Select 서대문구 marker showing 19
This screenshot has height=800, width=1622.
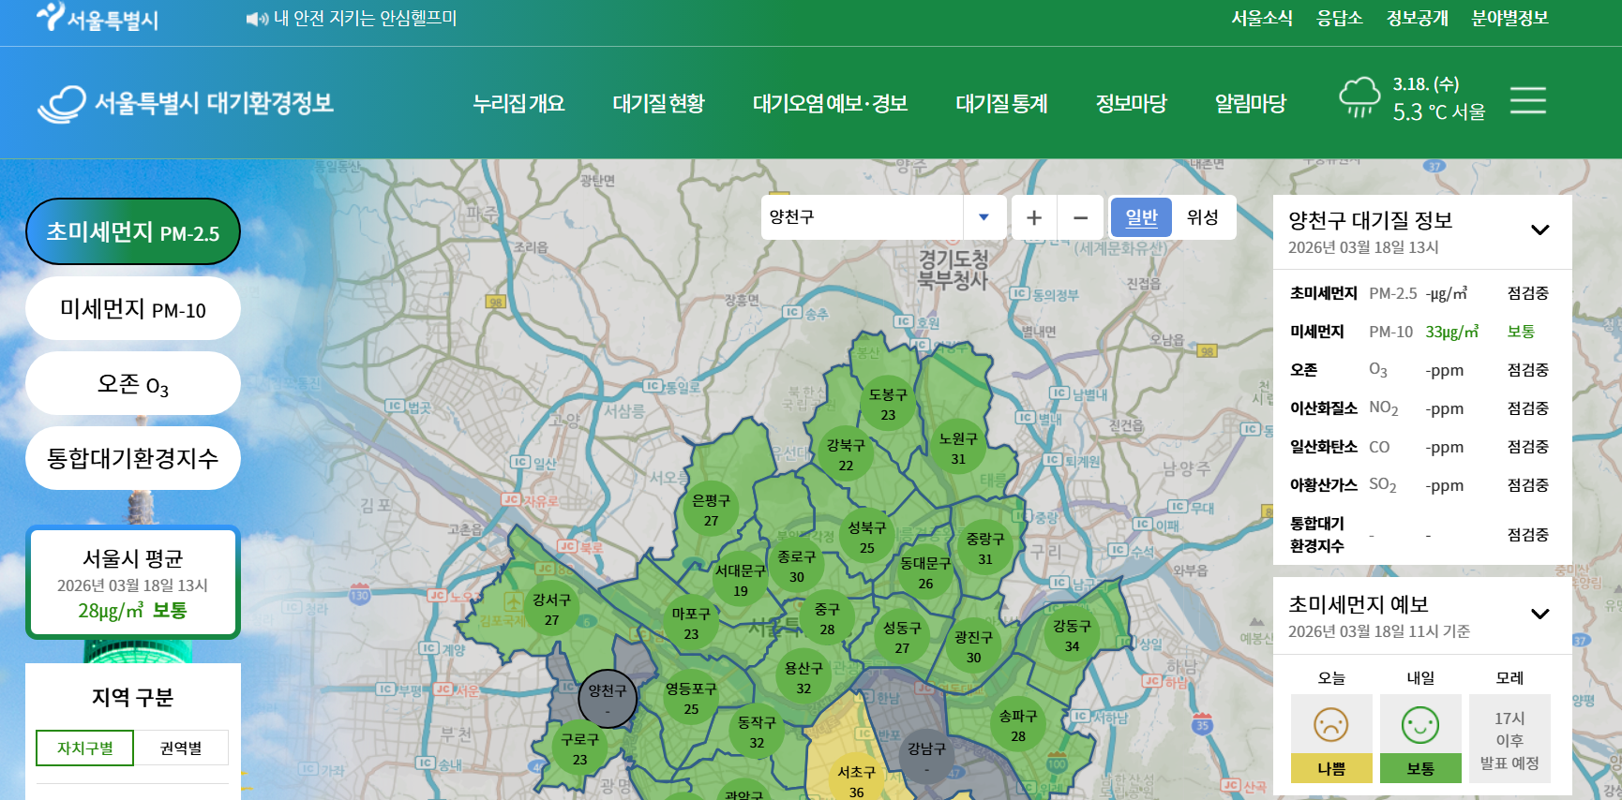tap(741, 580)
